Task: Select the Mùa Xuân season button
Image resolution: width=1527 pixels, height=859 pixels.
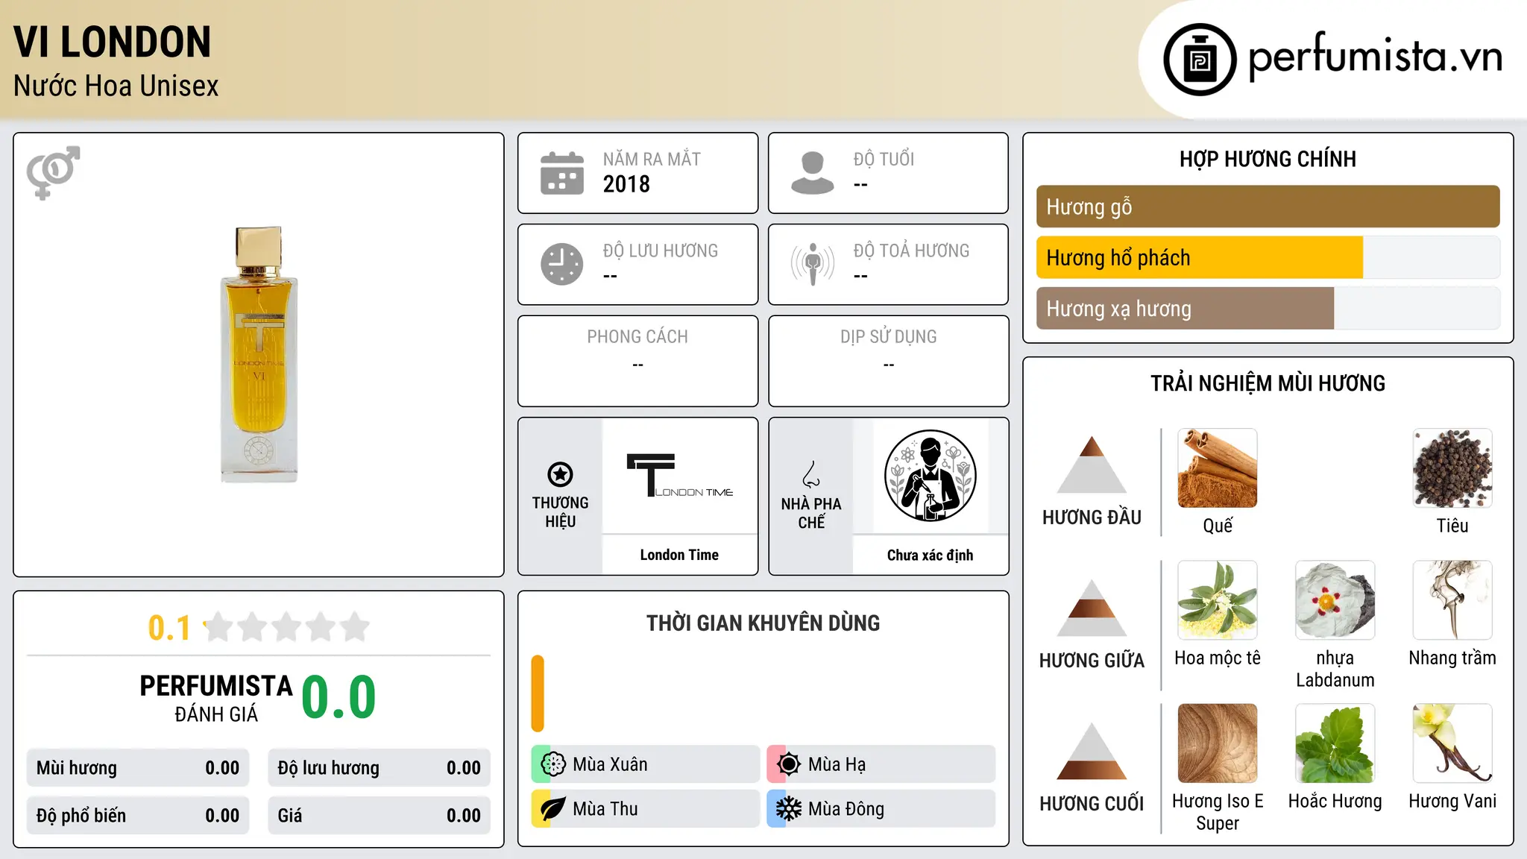Action: coord(646,764)
